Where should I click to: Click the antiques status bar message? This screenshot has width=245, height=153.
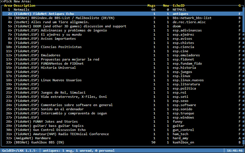tap(79, 151)
